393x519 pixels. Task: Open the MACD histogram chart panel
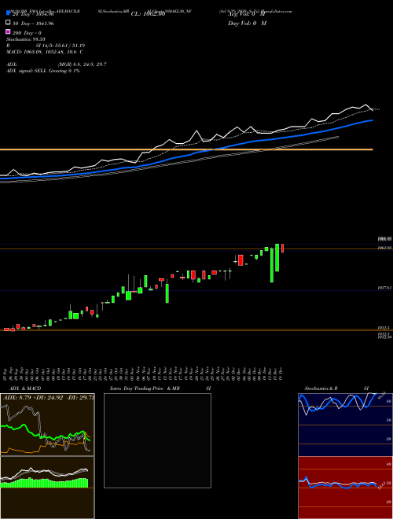pyautogui.click(x=47, y=488)
